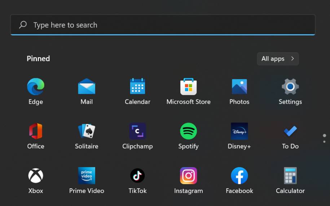Viewport: 330px width, 206px height.
Task: Go to first pinned apps page dot
Action: click(x=324, y=135)
